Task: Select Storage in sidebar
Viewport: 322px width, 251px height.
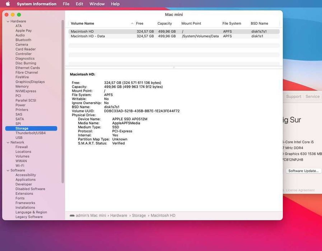Action: tap(31, 128)
